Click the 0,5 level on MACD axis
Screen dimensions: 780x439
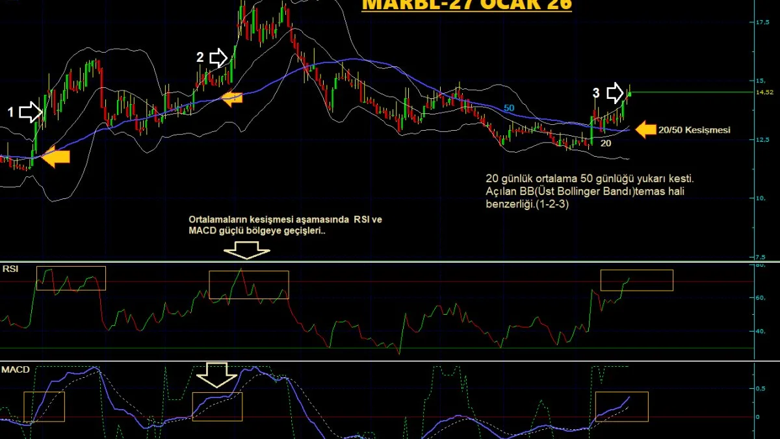point(762,388)
